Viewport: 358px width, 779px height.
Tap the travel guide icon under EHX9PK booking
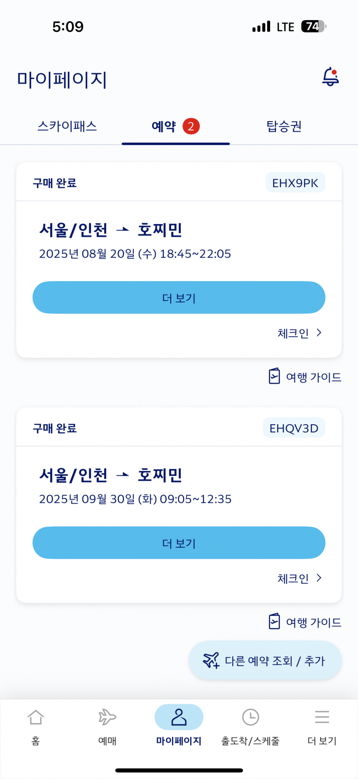[x=274, y=376]
